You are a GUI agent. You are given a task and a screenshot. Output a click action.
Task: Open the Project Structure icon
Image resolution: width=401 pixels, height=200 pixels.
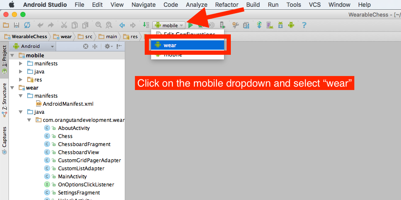pyautogui.click(x=246, y=25)
